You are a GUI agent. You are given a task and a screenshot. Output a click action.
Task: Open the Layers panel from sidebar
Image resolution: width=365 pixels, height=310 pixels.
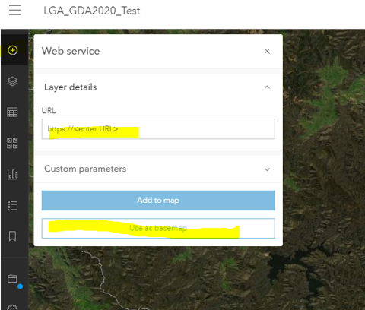[12, 81]
